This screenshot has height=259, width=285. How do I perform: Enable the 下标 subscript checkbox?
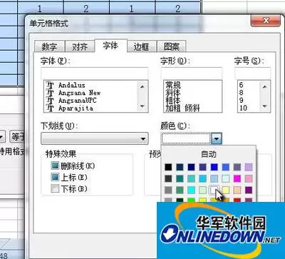[x=55, y=188]
